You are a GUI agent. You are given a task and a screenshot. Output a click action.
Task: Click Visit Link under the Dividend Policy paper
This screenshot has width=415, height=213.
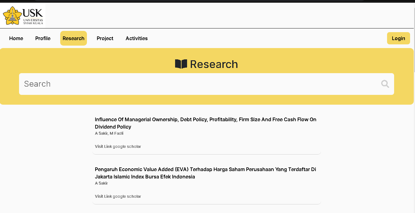[x=103, y=147]
